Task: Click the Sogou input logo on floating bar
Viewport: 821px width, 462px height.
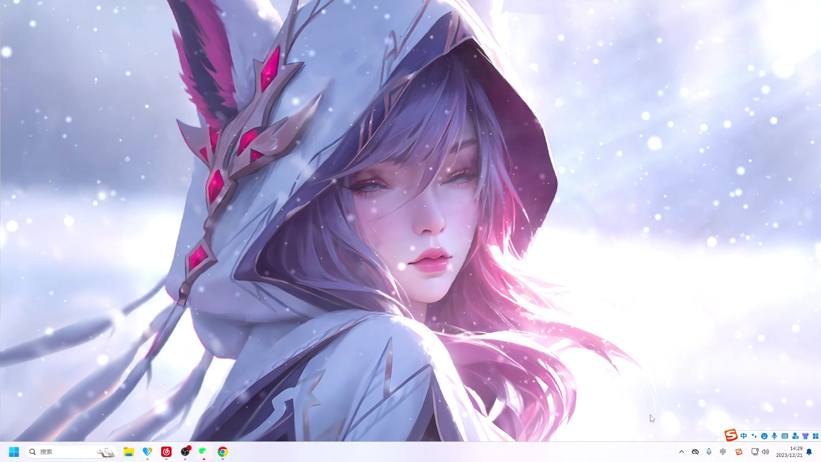Action: [x=731, y=435]
